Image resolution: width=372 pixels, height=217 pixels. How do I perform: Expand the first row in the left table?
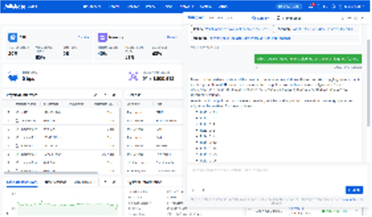[x=8, y=112]
